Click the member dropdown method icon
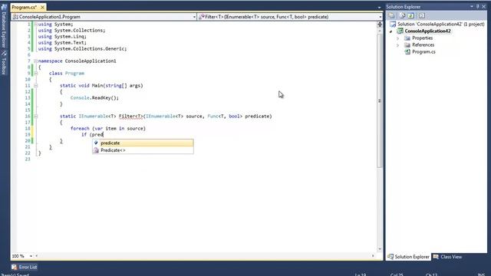 tap(201, 17)
